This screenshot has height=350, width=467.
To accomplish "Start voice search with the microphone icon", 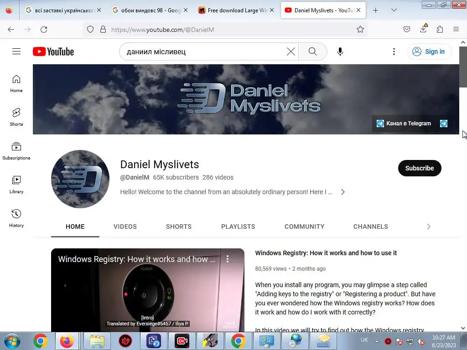I will pos(340,51).
